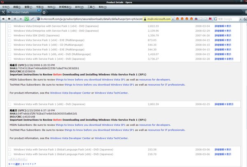Open first Windows Vista Developer Center link

[x=70, y=93]
